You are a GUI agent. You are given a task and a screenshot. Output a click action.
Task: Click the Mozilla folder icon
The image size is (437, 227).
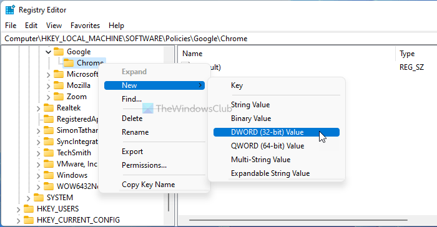pos(59,85)
